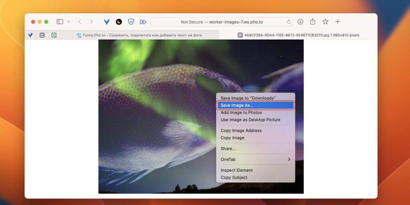Viewport: 410px width, 205px height.
Task: Click the blue shield extension icon
Action: point(131,22)
